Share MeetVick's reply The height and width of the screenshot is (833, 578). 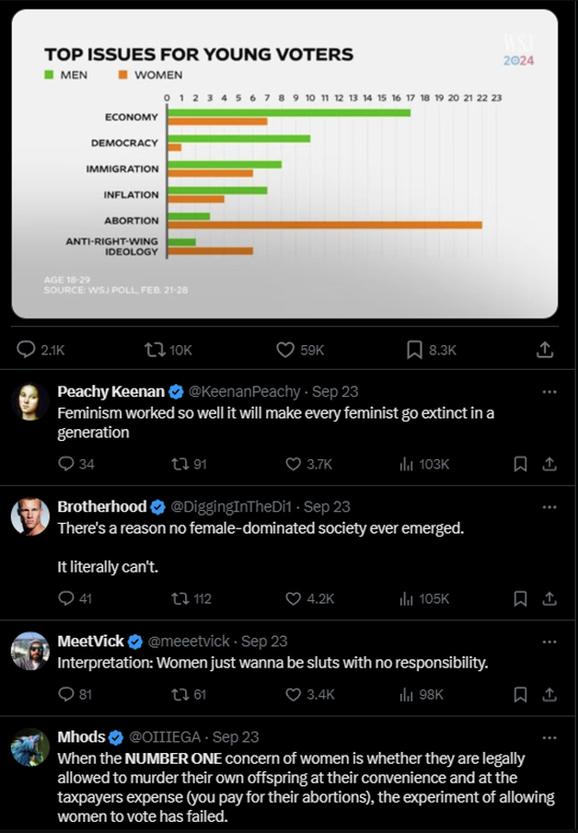[x=549, y=694]
